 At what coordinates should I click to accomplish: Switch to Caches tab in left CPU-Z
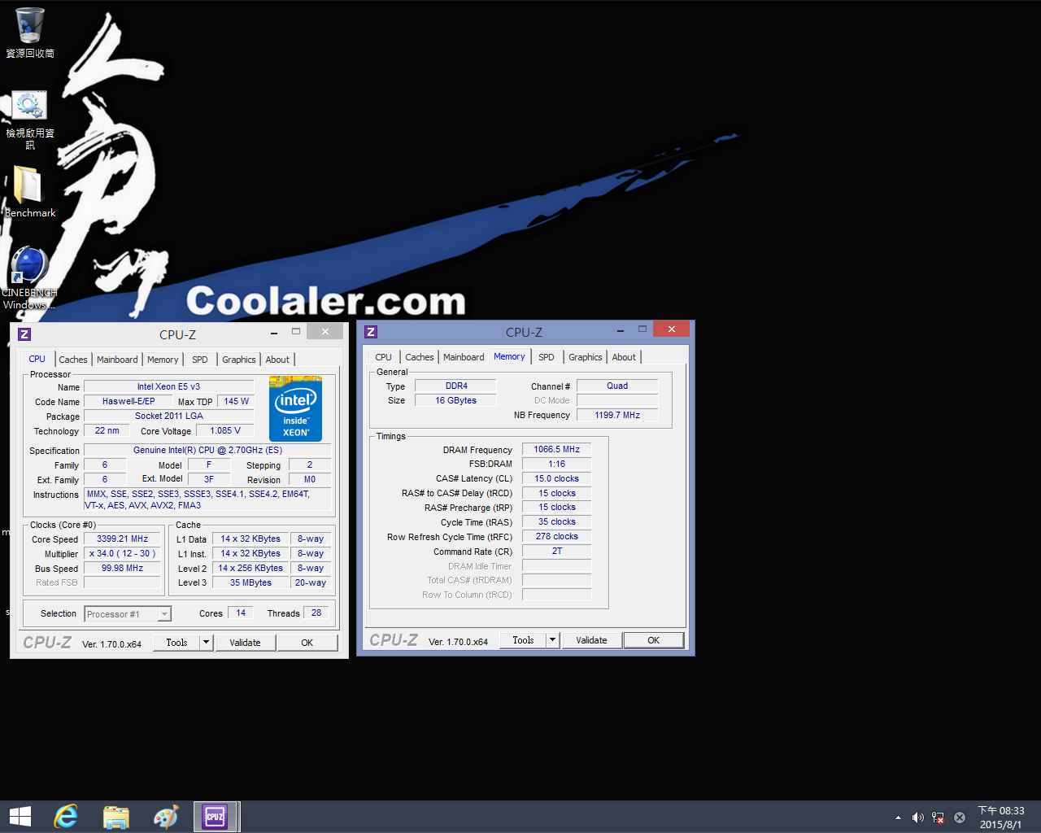(x=73, y=360)
